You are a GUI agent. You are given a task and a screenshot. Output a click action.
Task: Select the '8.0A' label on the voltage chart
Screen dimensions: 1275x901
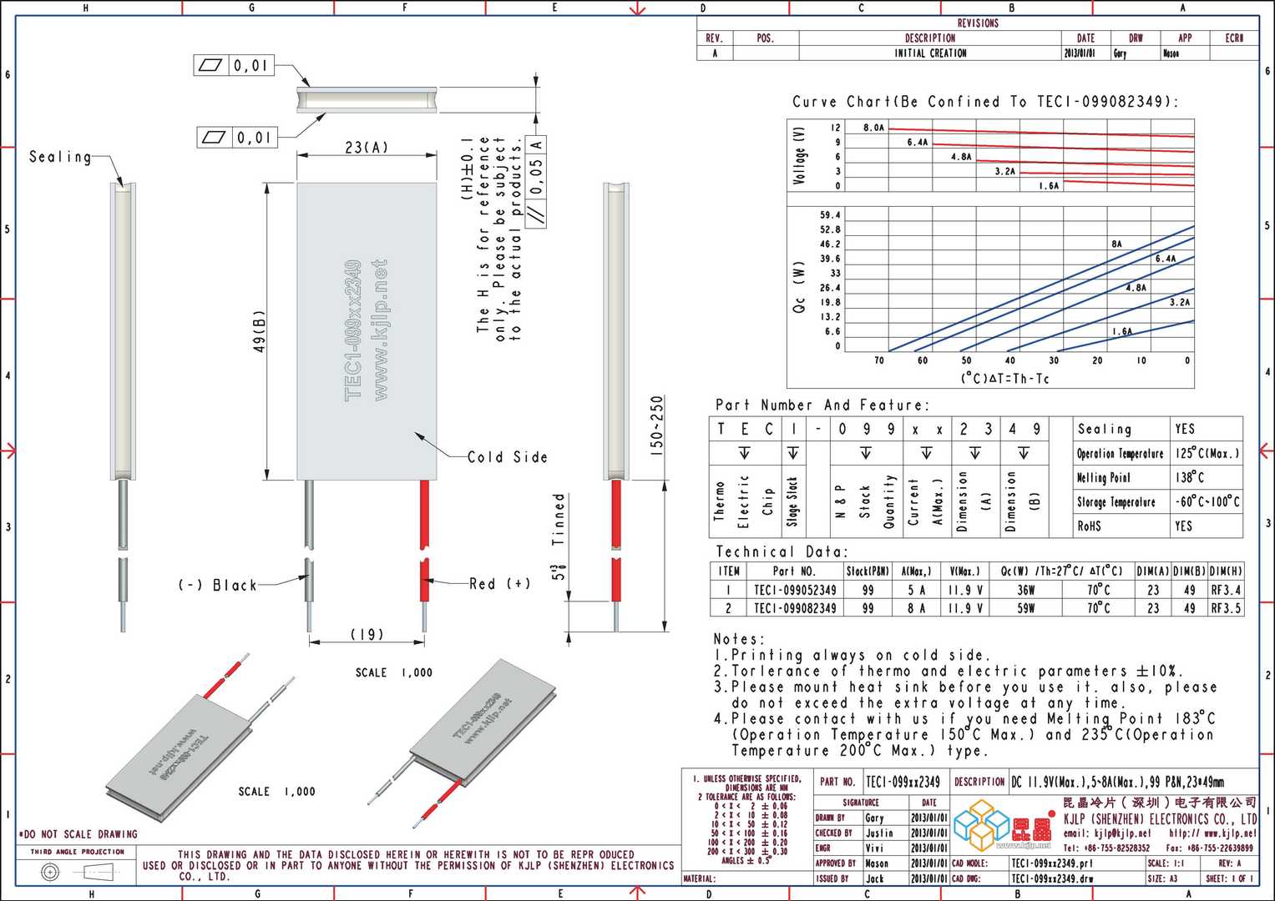point(874,128)
